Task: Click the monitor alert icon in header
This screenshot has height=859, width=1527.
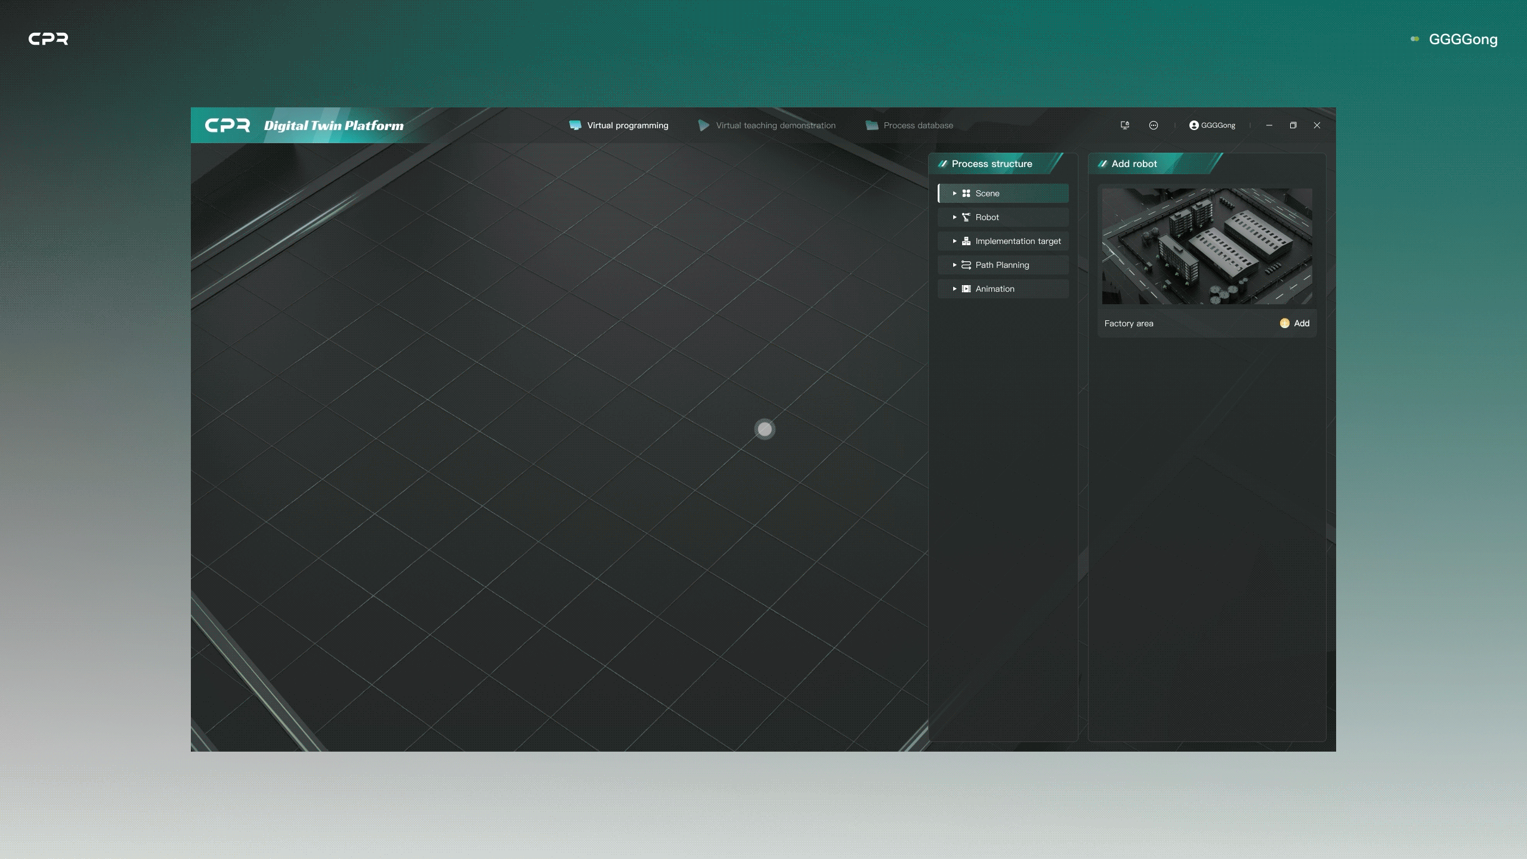Action: coord(1124,125)
